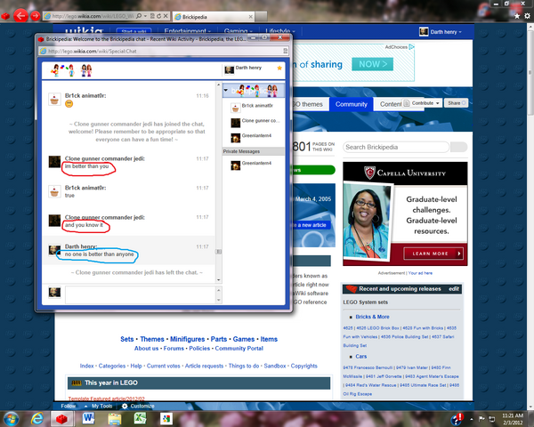Click Br1ck animat0r cupcake avatar in user list
This screenshot has width=534, height=427.
pyautogui.click(x=235, y=108)
